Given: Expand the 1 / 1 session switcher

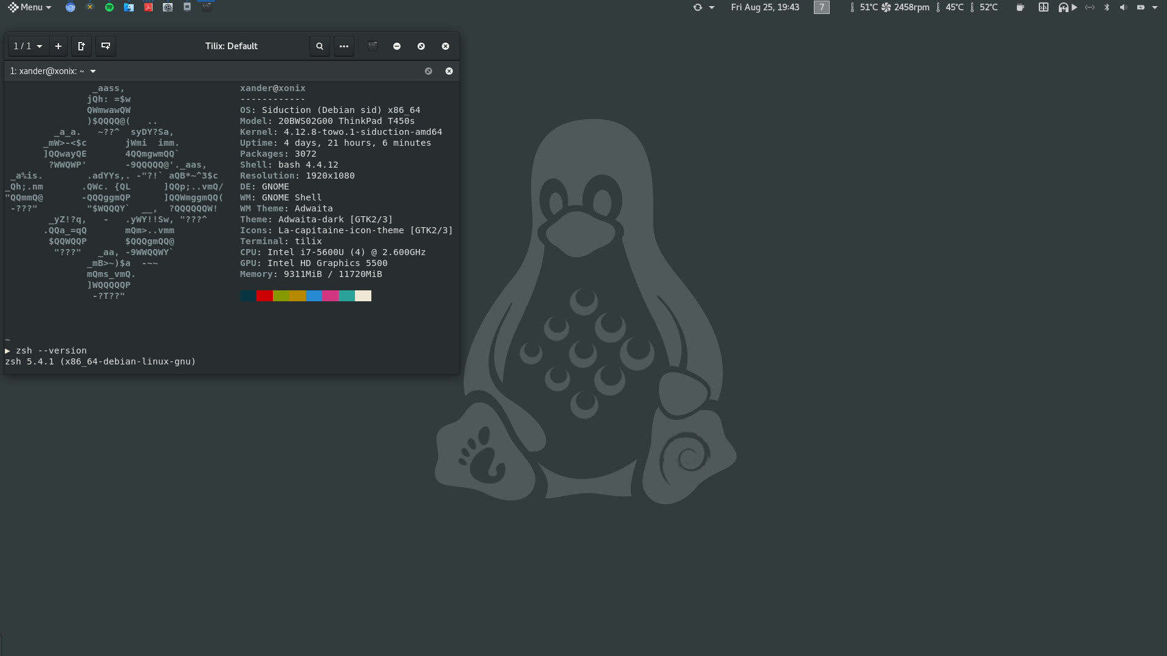Looking at the screenshot, I should [28, 46].
